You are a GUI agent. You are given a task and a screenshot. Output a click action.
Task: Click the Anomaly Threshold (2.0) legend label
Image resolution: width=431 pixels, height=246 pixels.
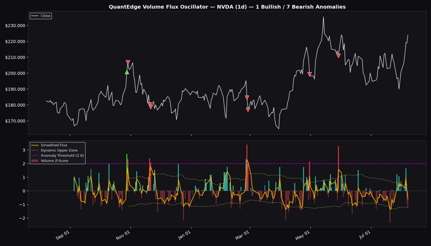click(62, 156)
